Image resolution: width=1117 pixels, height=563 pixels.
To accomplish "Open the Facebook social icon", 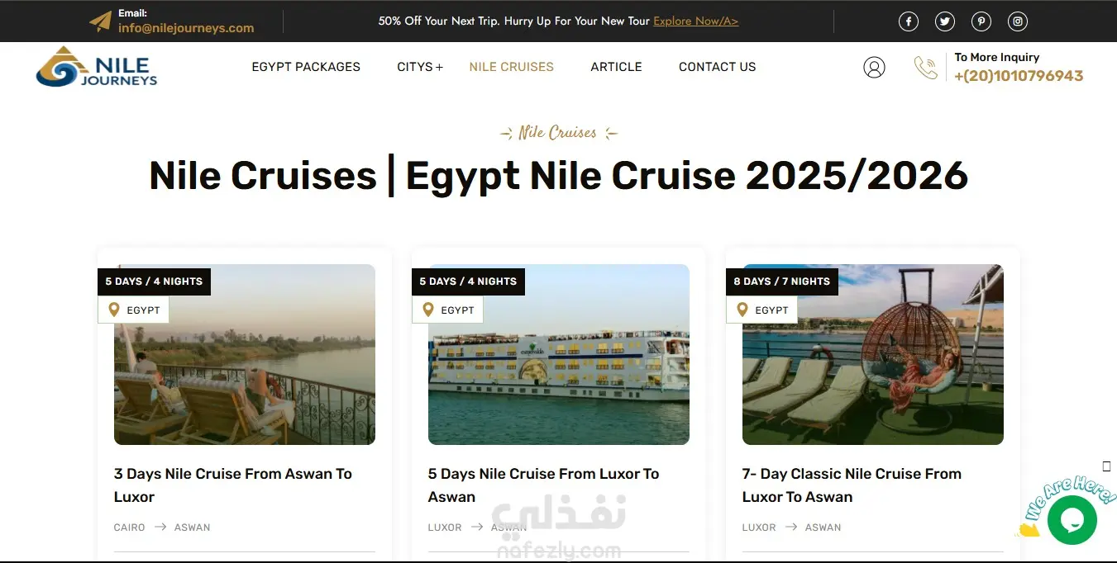I will pyautogui.click(x=909, y=22).
